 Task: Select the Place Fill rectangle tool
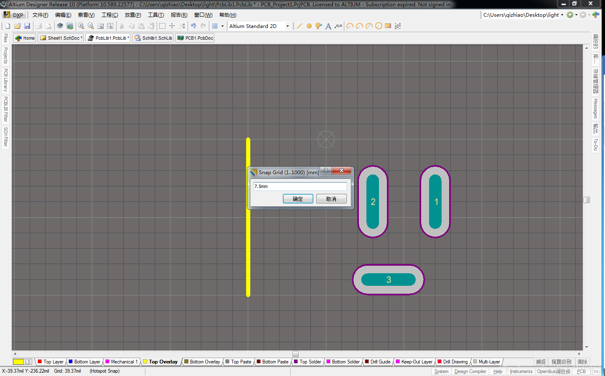click(388, 26)
